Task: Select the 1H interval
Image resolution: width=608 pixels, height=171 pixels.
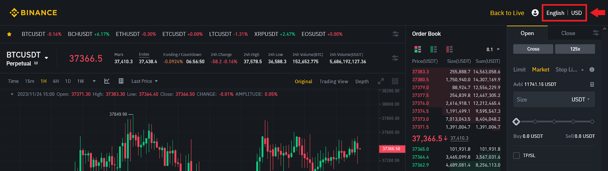Action: (x=44, y=81)
